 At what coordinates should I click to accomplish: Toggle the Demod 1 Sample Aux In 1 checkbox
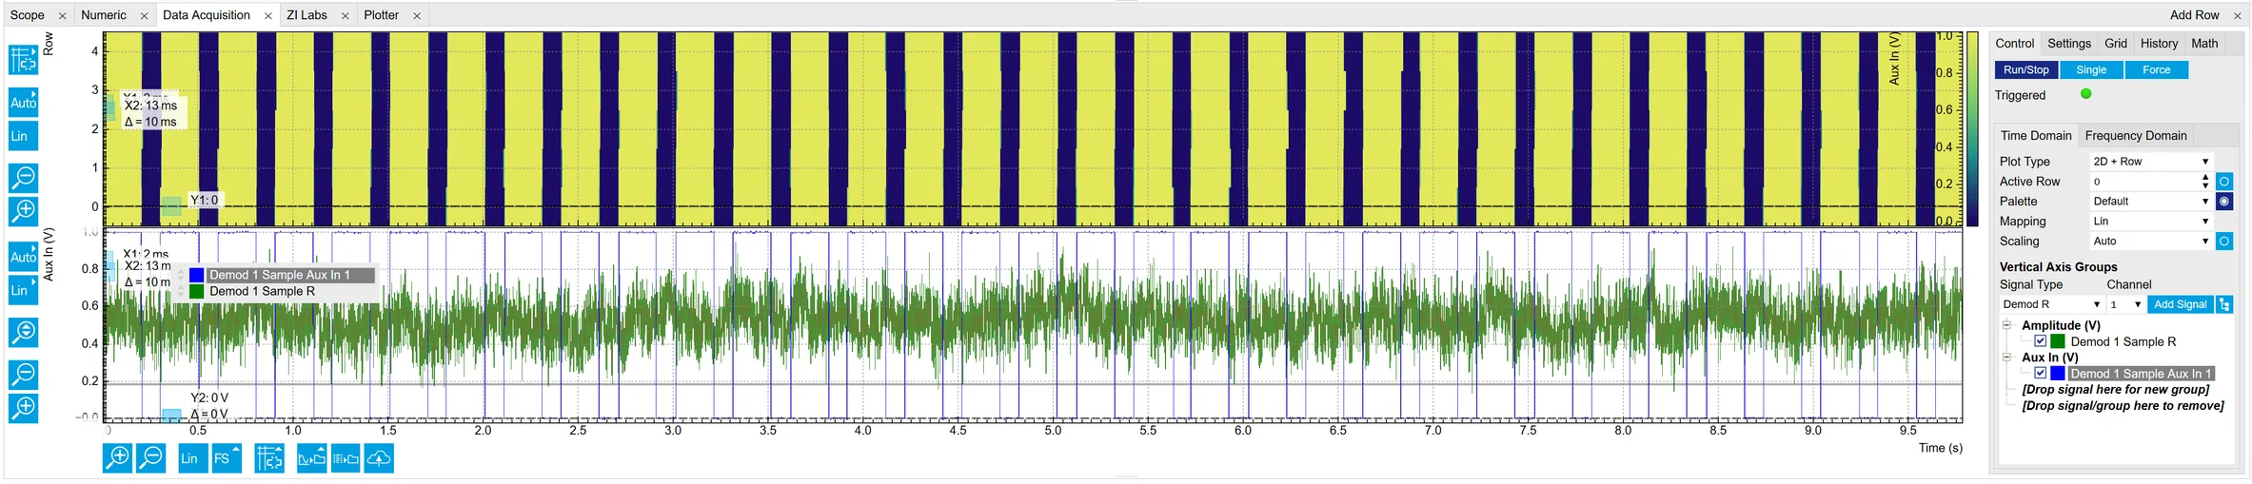tap(2041, 374)
